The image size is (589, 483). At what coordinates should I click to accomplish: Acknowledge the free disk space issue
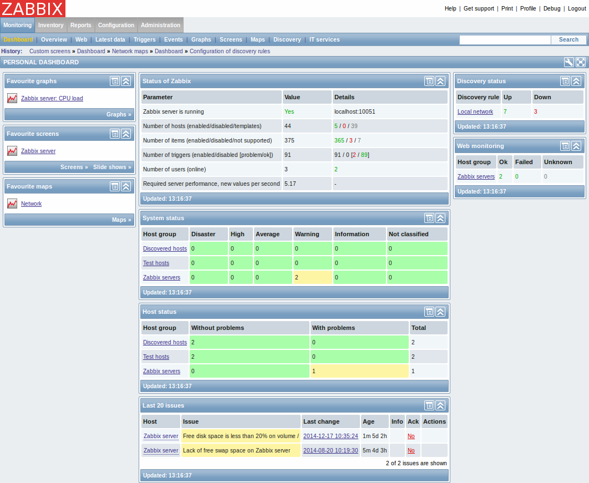tap(411, 436)
